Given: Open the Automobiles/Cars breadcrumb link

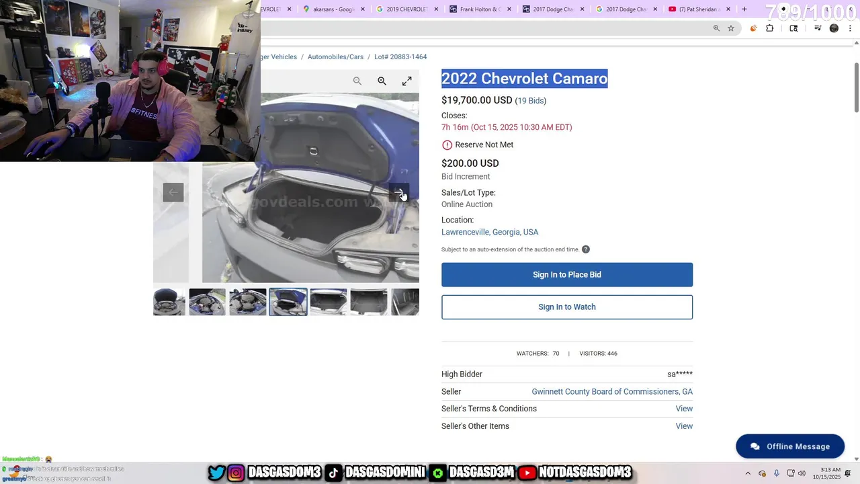Looking at the screenshot, I should 335,57.
